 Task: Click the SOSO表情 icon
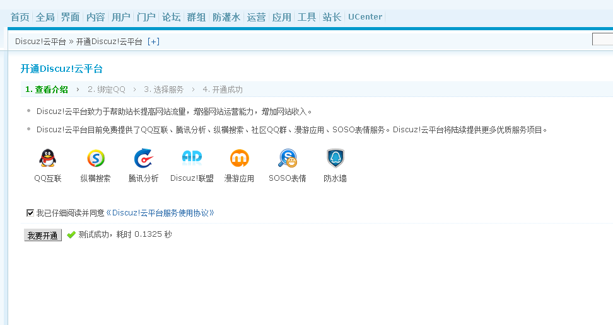tap(288, 158)
